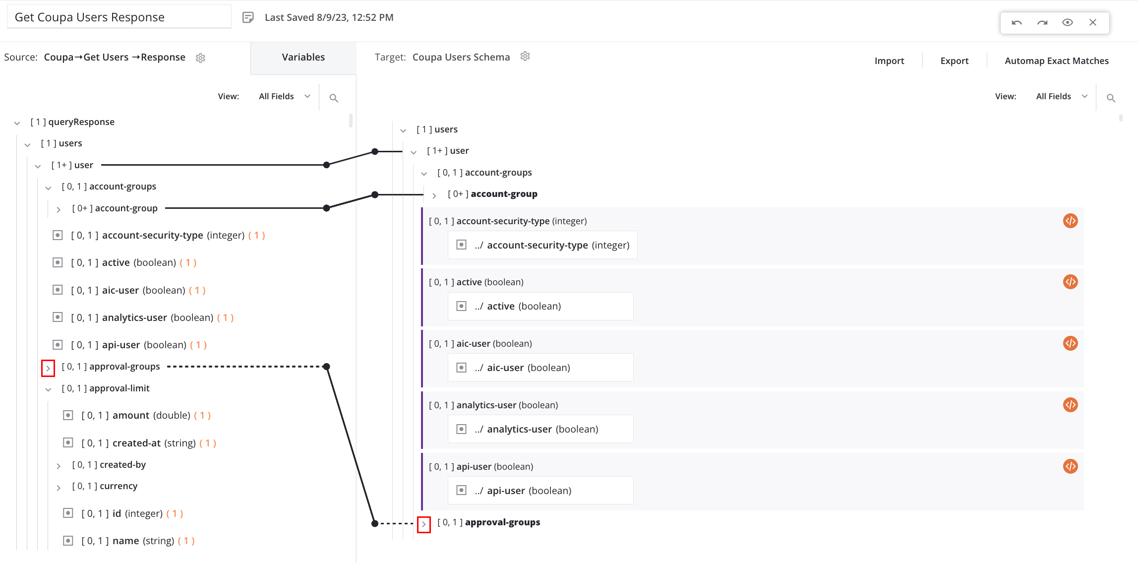Screen dimensions: 1138x563
Task: Search source fields with magnifier icon
Action: click(x=334, y=98)
